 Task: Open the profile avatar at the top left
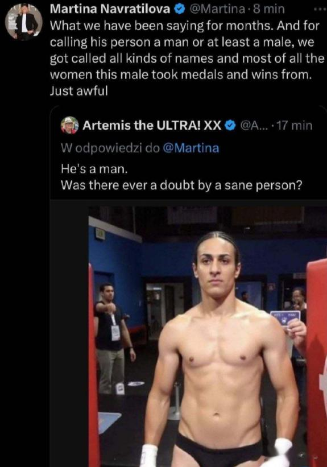[24, 22]
